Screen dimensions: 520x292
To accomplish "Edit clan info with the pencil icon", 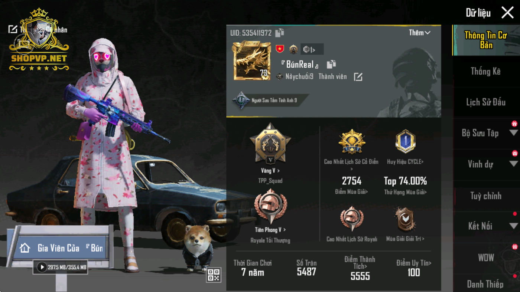I will point(358,77).
